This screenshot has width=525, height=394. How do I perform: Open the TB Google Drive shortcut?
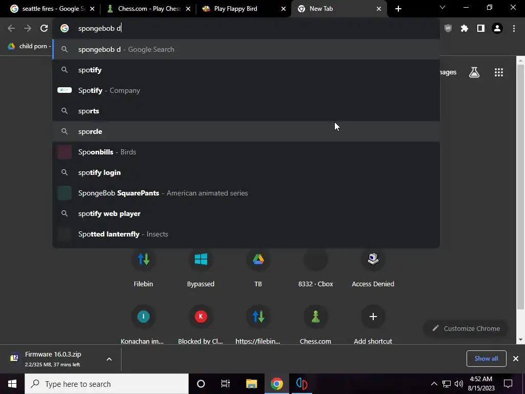tap(258, 268)
